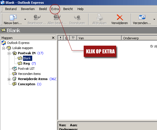Sort by the priority exclamation column
This screenshot has height=130, width=157.
point(61,38)
